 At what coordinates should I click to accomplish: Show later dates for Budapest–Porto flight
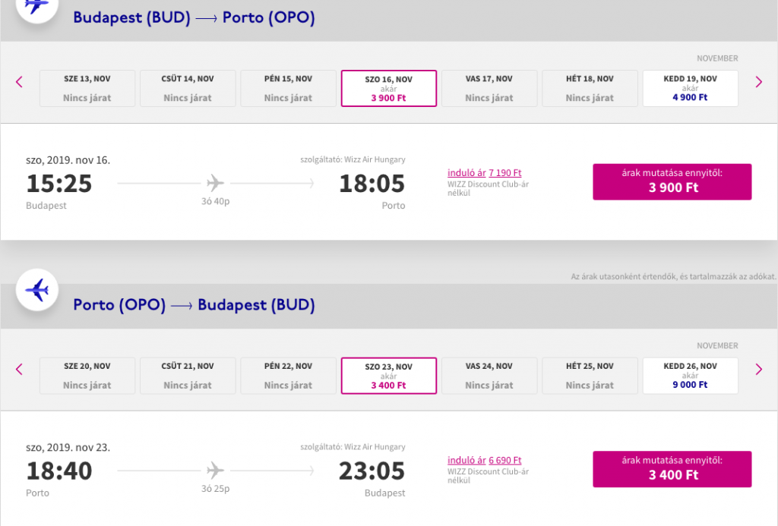point(759,82)
